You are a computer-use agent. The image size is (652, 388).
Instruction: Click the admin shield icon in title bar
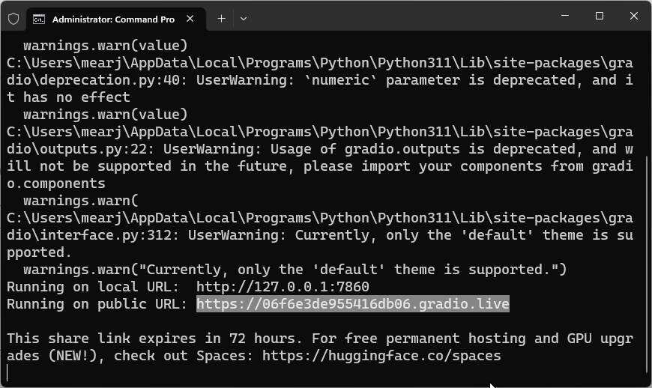tap(13, 19)
